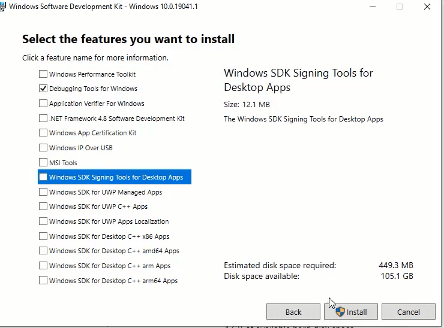Screen dimensions: 444x328
Task: Check Desktop C++ x86 Apps box
Action: tap(43, 236)
